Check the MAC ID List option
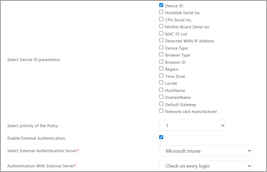Viewport: 267px width, 172px height. [x=161, y=33]
